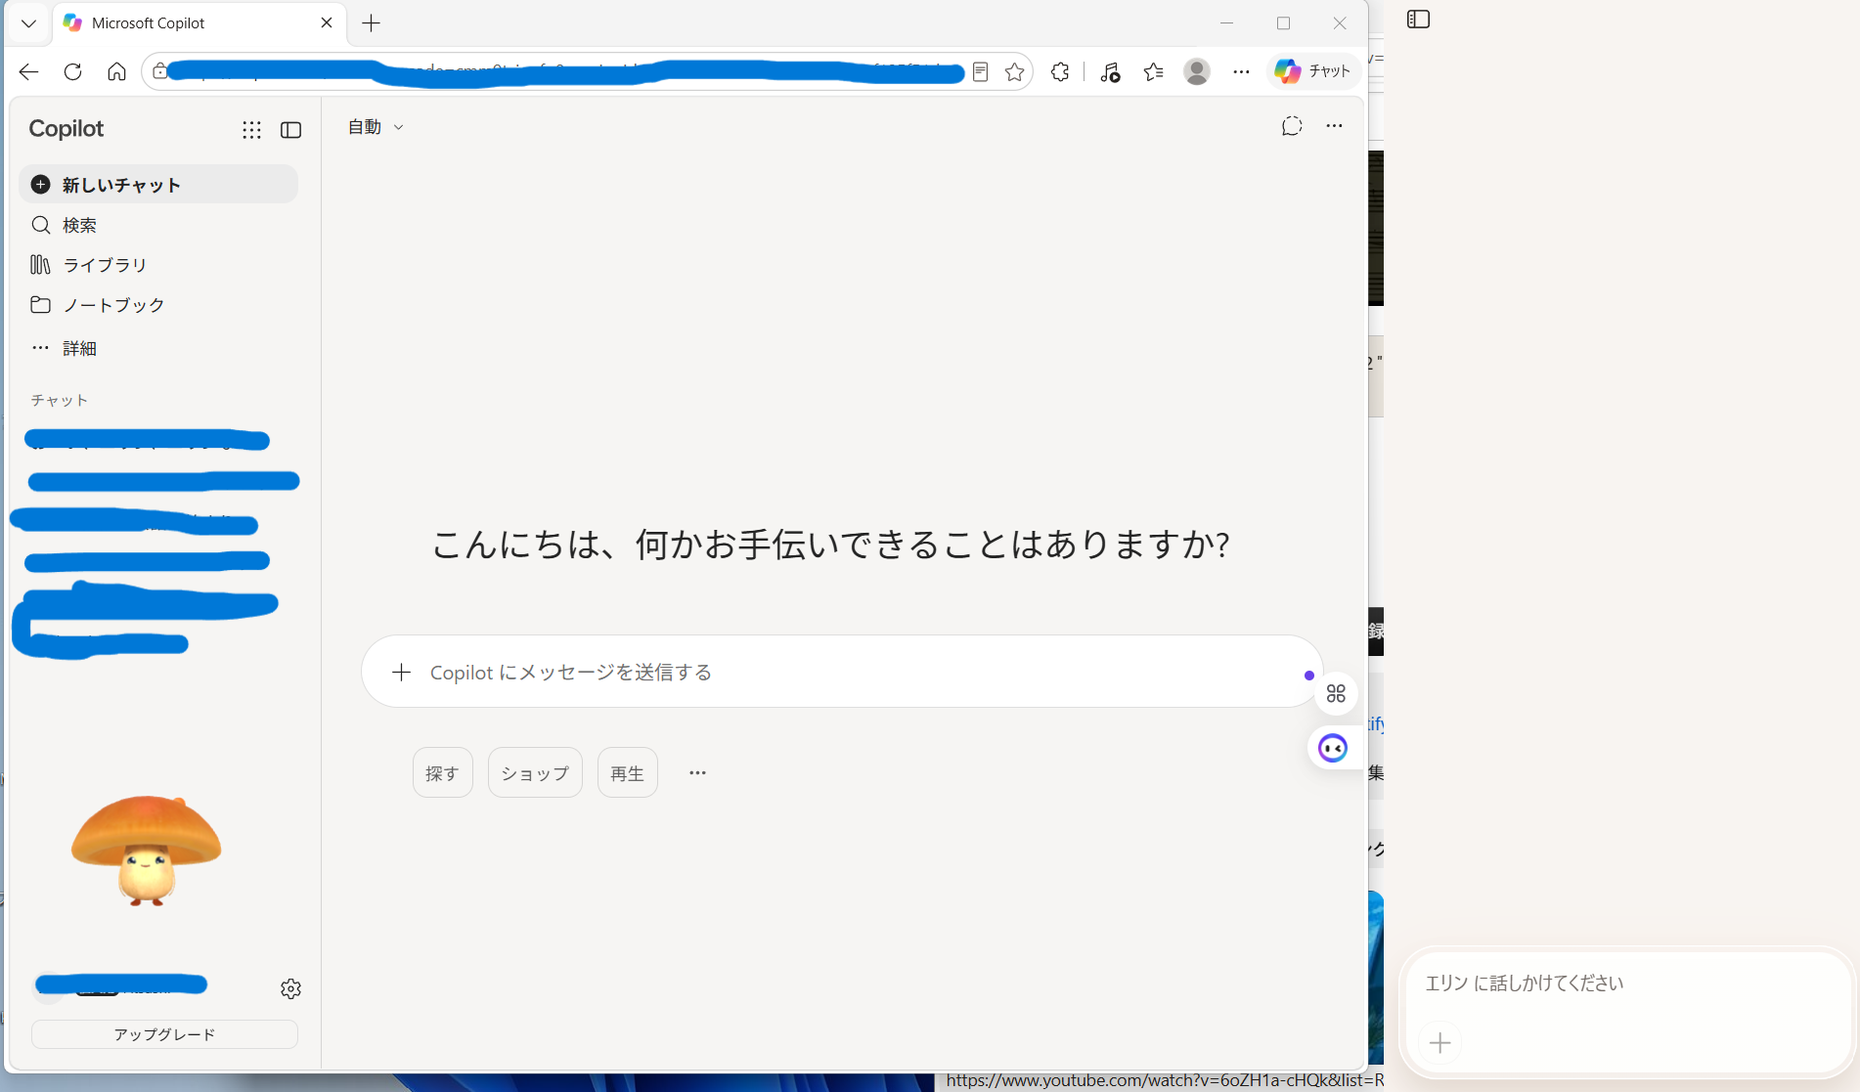
Task: Click the four-circles floating widget icon
Action: (1336, 694)
